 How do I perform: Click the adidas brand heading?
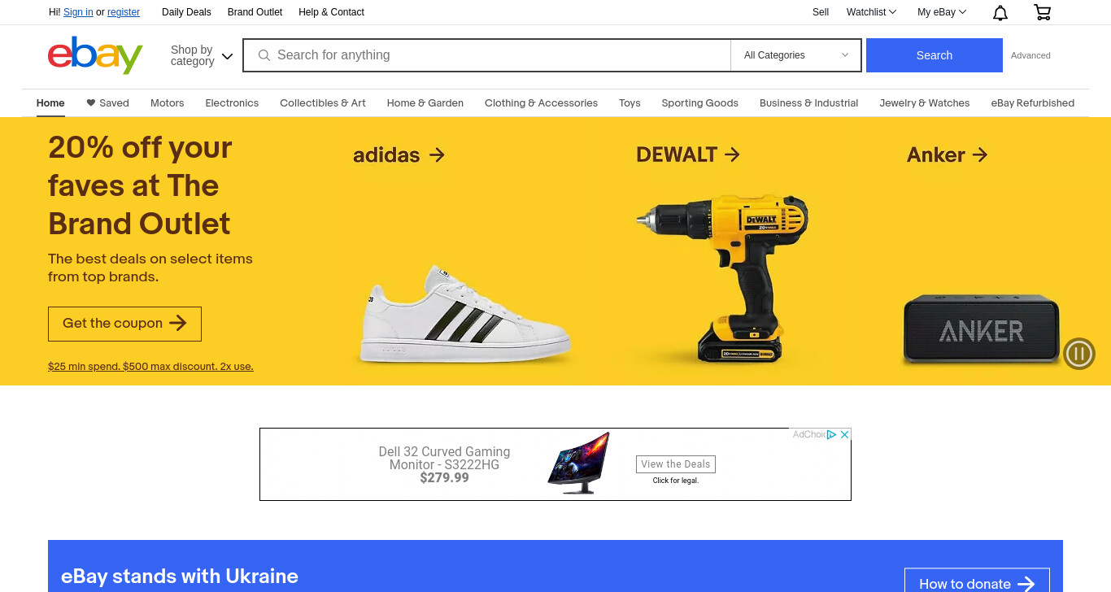pyautogui.click(x=386, y=155)
